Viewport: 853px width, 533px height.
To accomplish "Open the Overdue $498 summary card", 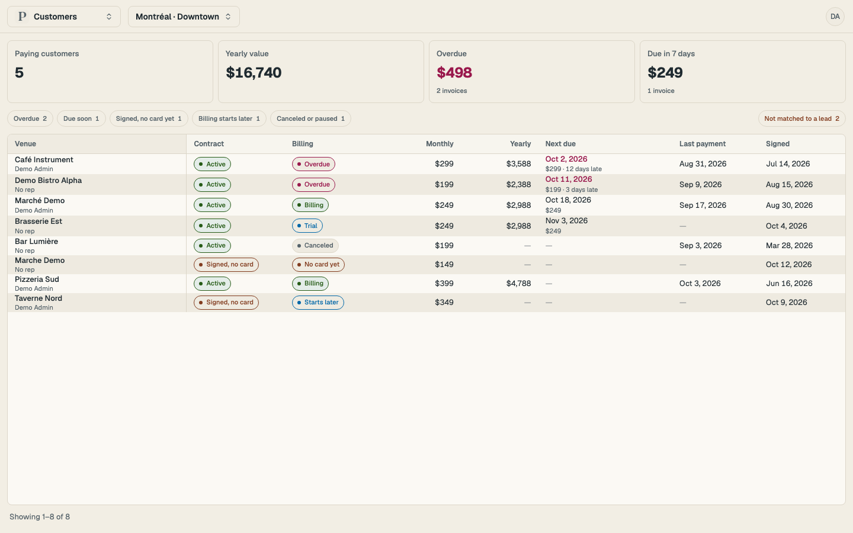I will pyautogui.click(x=531, y=72).
